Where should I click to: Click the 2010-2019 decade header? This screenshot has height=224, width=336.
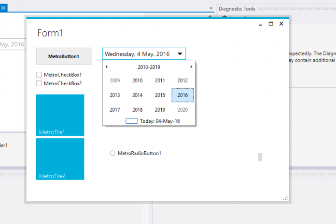tap(149, 67)
